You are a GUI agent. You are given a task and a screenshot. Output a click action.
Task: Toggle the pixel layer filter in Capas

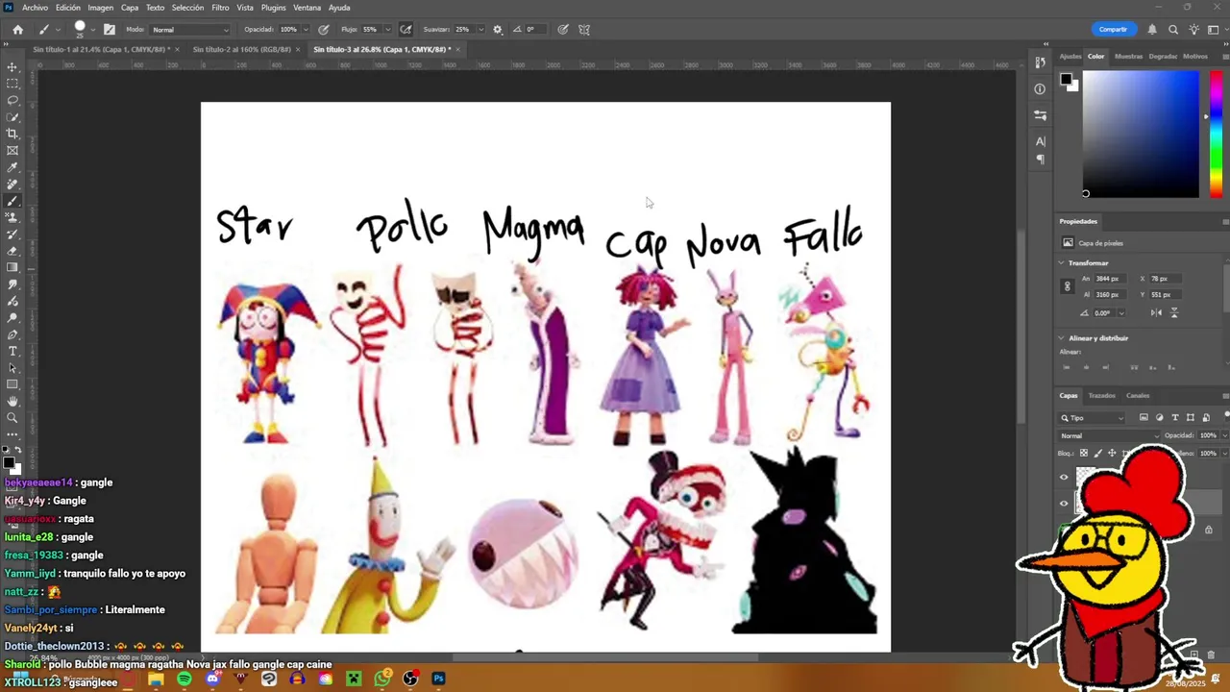point(1144,417)
